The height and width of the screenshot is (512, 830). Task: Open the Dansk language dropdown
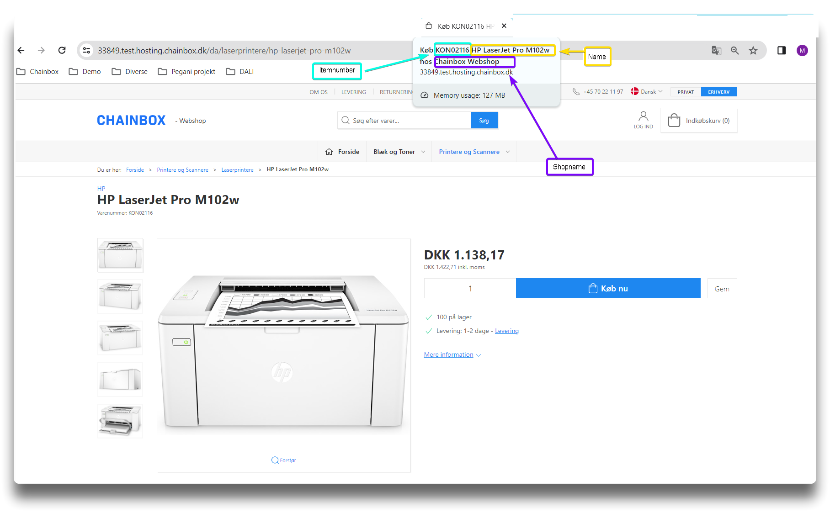(x=647, y=92)
